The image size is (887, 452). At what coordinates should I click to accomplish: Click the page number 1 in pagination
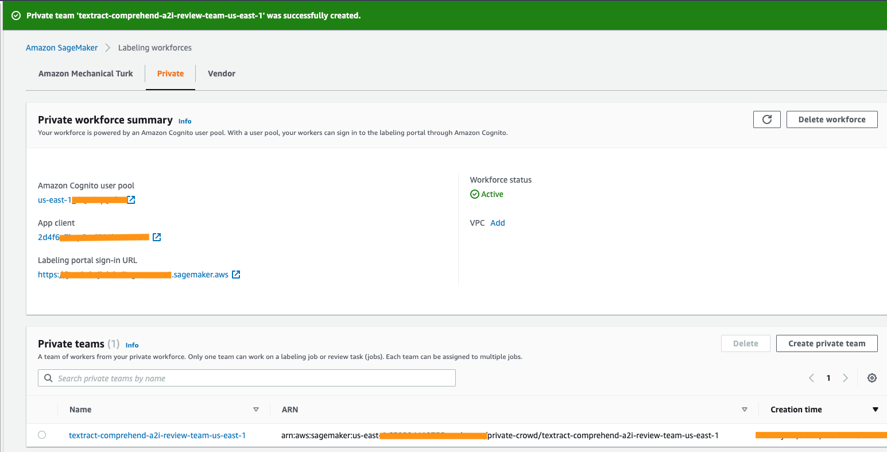coord(828,378)
